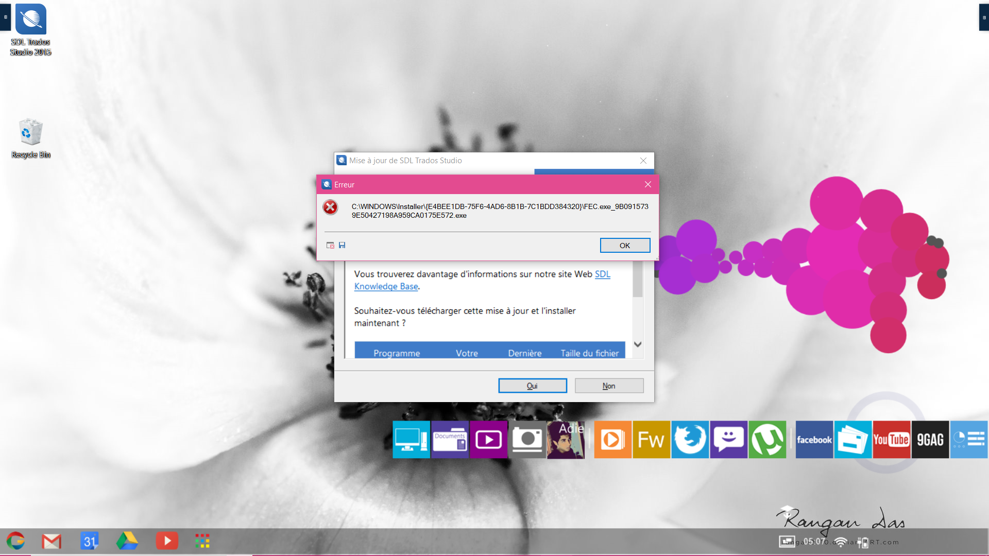Save error report with floppy disk icon
Viewport: 989px width, 556px height.
(342, 245)
